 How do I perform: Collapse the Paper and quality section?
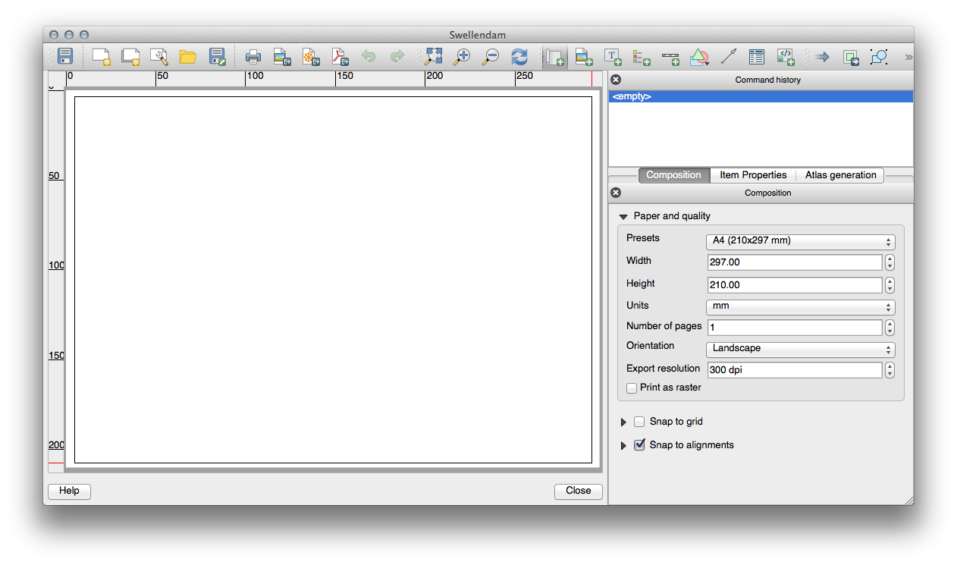click(x=623, y=217)
